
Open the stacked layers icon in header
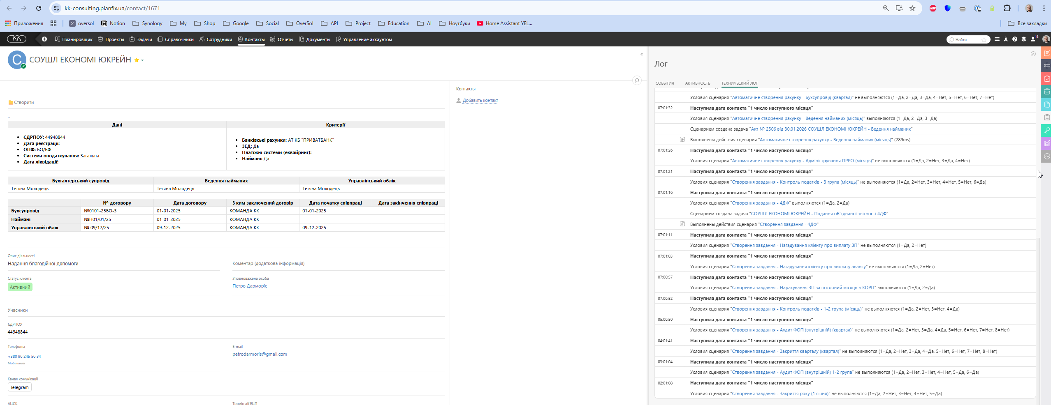pos(1024,39)
